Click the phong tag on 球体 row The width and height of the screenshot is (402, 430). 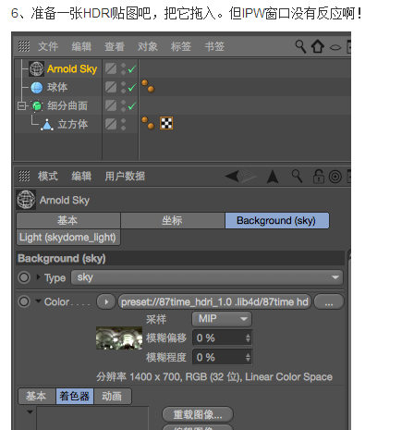148,86
